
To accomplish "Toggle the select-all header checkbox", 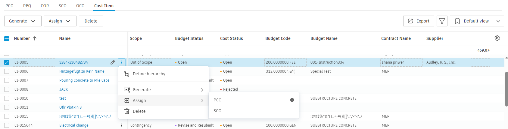I will [x=7, y=38].
